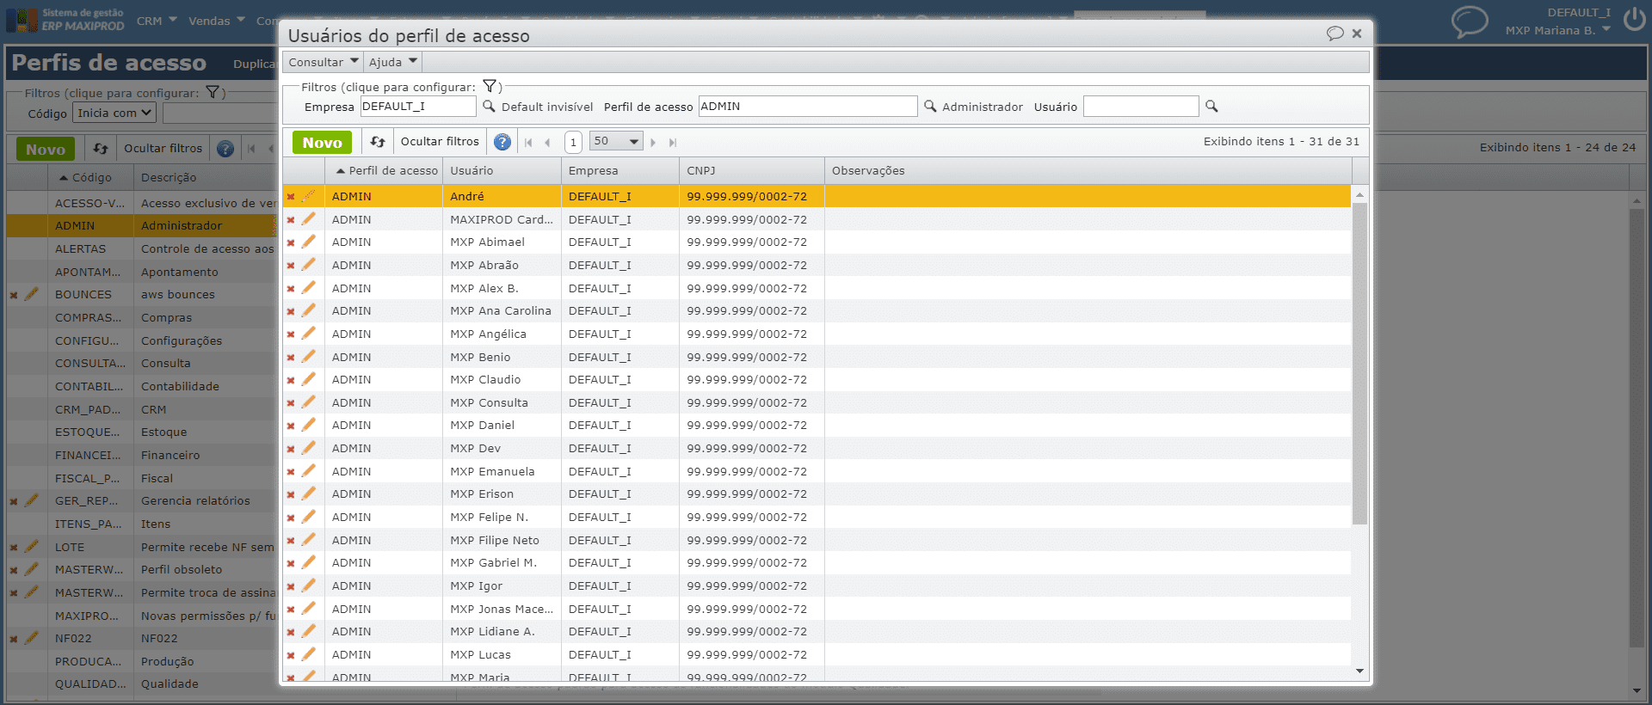Open Usuário lookup magnifier icon
This screenshot has height=705, width=1652.
click(x=1211, y=106)
